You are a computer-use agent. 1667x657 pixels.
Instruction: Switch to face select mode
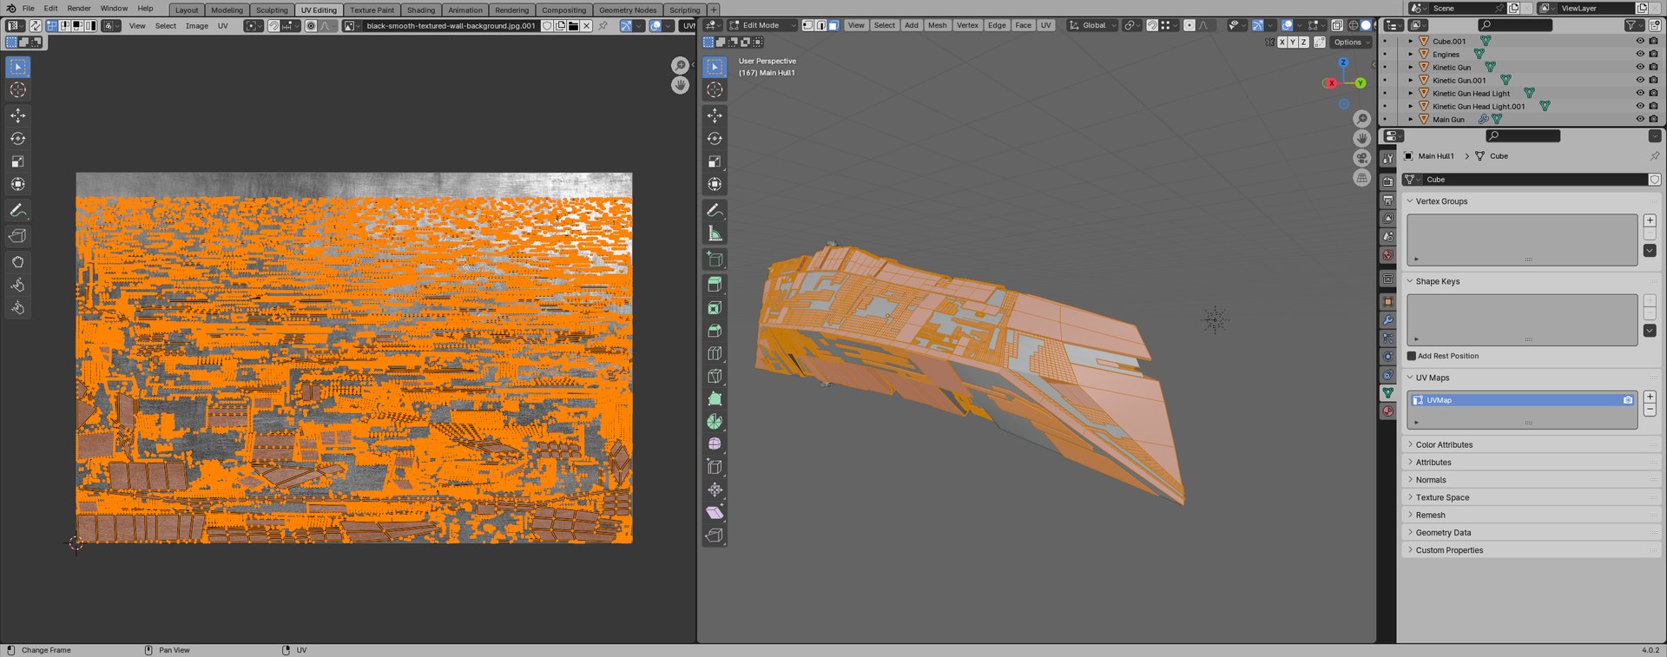[x=833, y=25]
